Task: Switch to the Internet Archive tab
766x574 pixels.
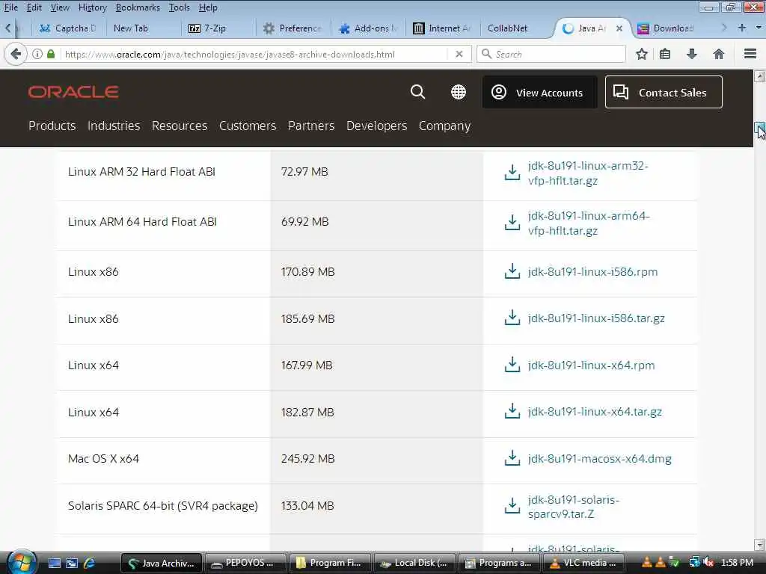Action: [442, 28]
